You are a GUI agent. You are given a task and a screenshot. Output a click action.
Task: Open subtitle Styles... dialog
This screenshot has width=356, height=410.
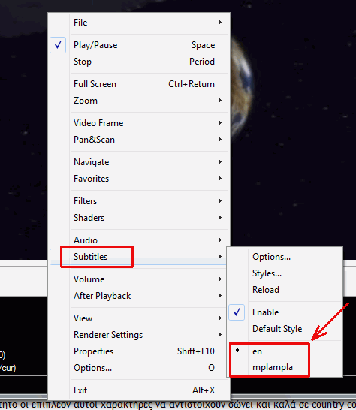[285, 273]
